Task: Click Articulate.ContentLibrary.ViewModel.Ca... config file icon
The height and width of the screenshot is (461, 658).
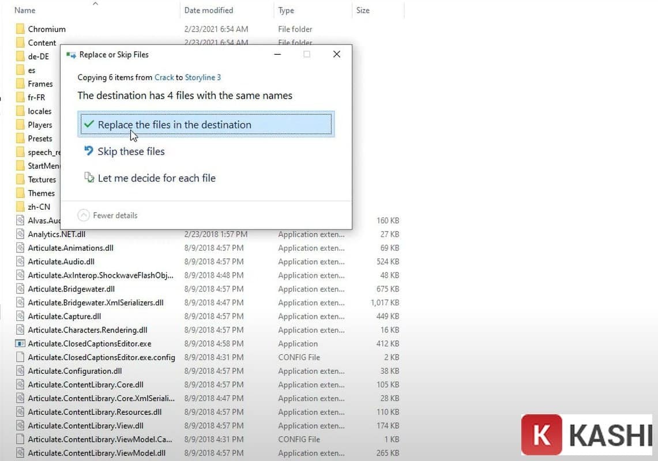Action: pos(20,439)
